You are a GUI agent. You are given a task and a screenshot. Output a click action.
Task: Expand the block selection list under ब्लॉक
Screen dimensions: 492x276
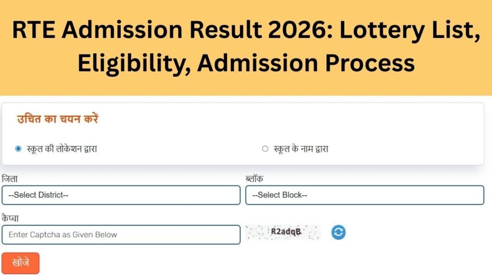[365, 195]
